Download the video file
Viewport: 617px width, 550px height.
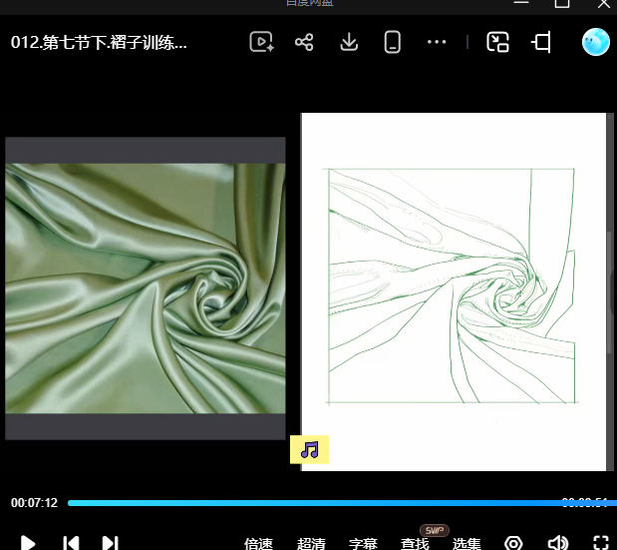click(x=349, y=42)
